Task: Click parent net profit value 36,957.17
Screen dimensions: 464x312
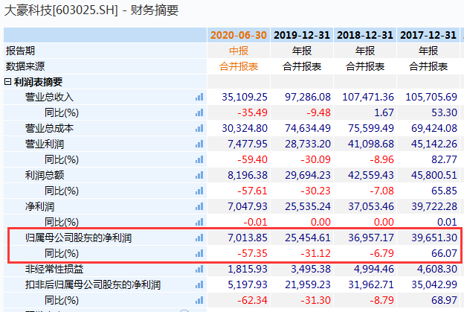Action: pos(371,238)
